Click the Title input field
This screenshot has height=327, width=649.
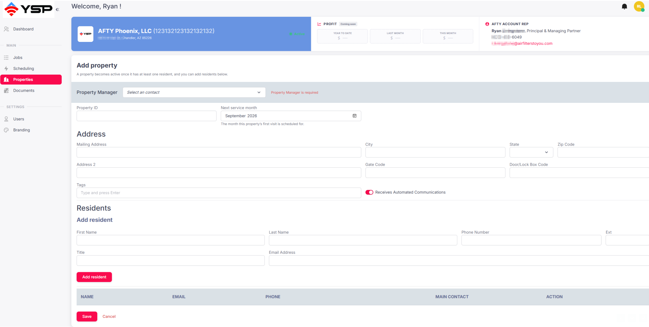171,260
